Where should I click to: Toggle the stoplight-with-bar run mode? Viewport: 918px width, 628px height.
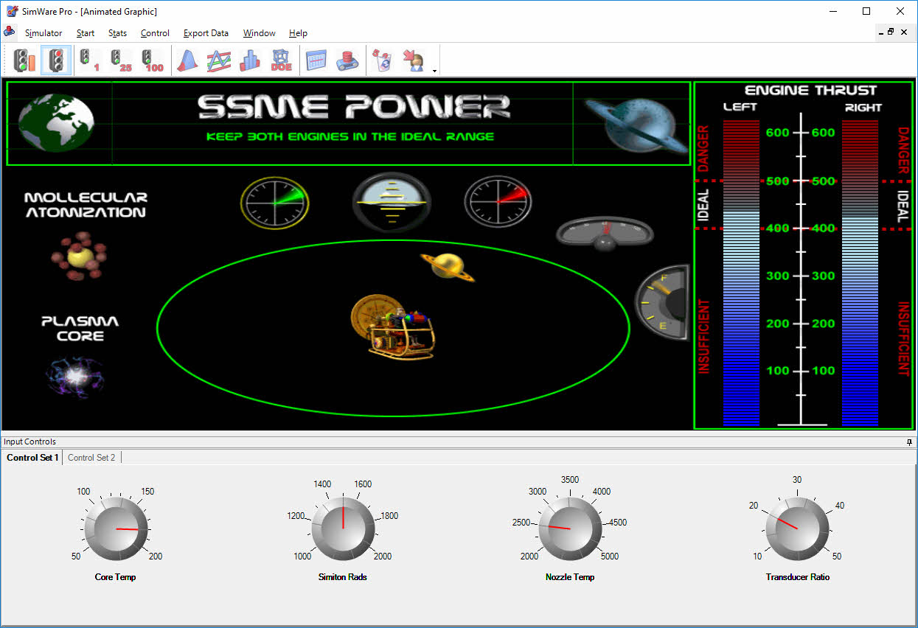(22, 60)
